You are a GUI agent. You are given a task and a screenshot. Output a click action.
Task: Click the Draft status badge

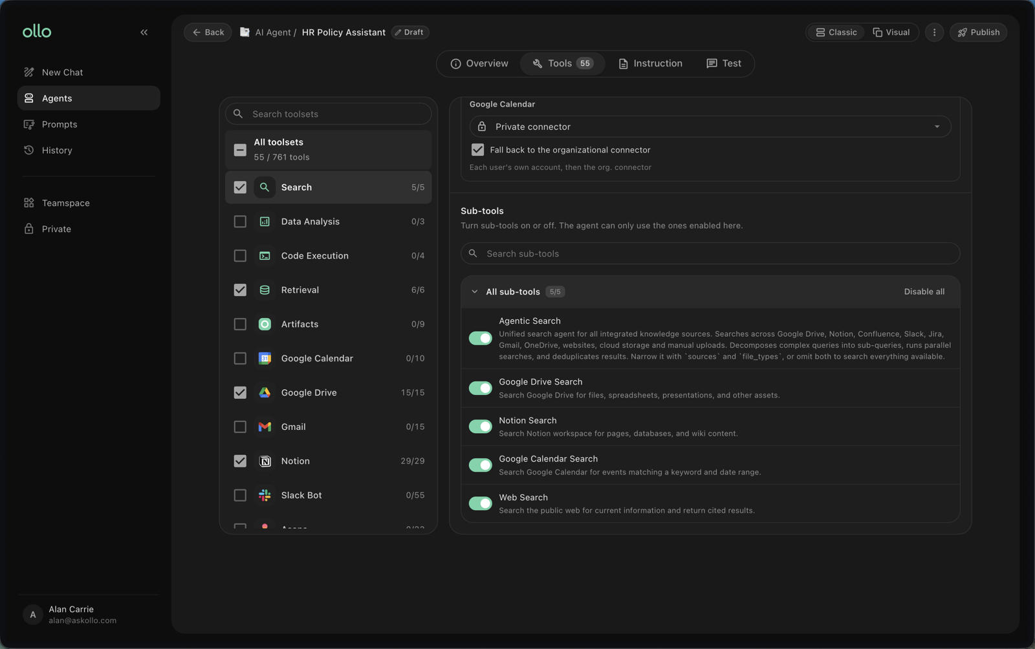410,32
